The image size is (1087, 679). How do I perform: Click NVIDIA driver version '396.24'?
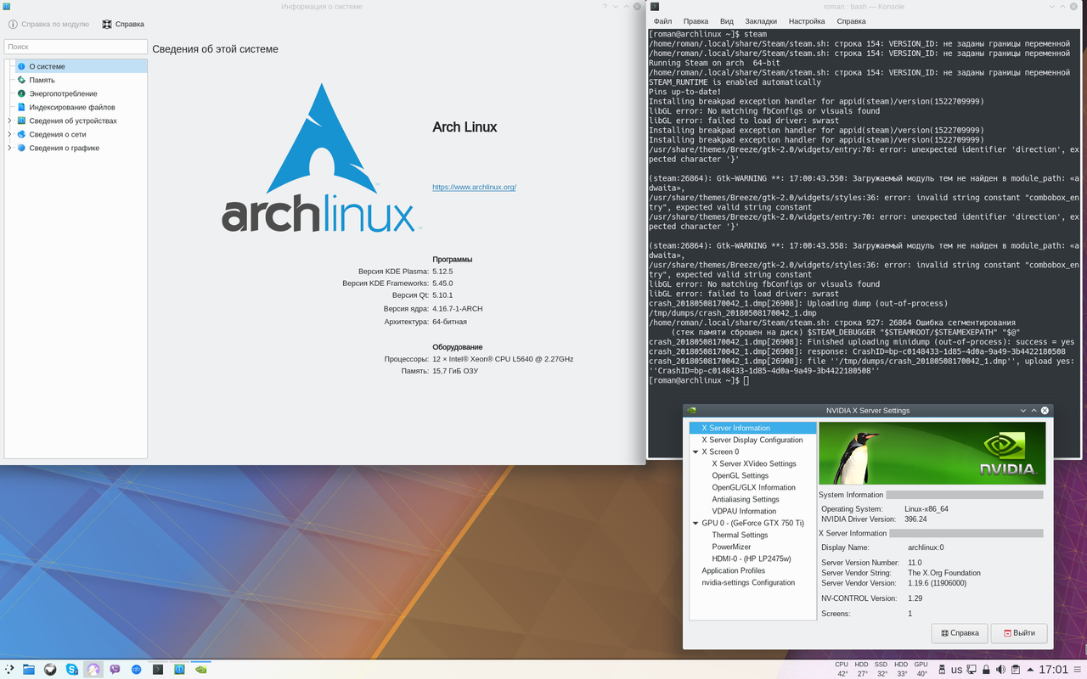(917, 519)
